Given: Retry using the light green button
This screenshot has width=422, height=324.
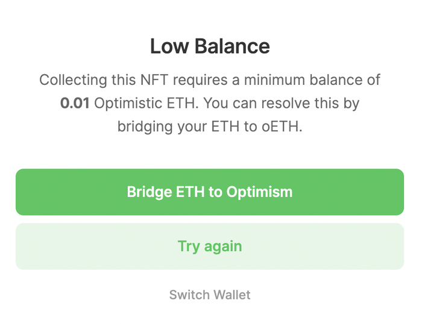Looking at the screenshot, I should tap(209, 246).
